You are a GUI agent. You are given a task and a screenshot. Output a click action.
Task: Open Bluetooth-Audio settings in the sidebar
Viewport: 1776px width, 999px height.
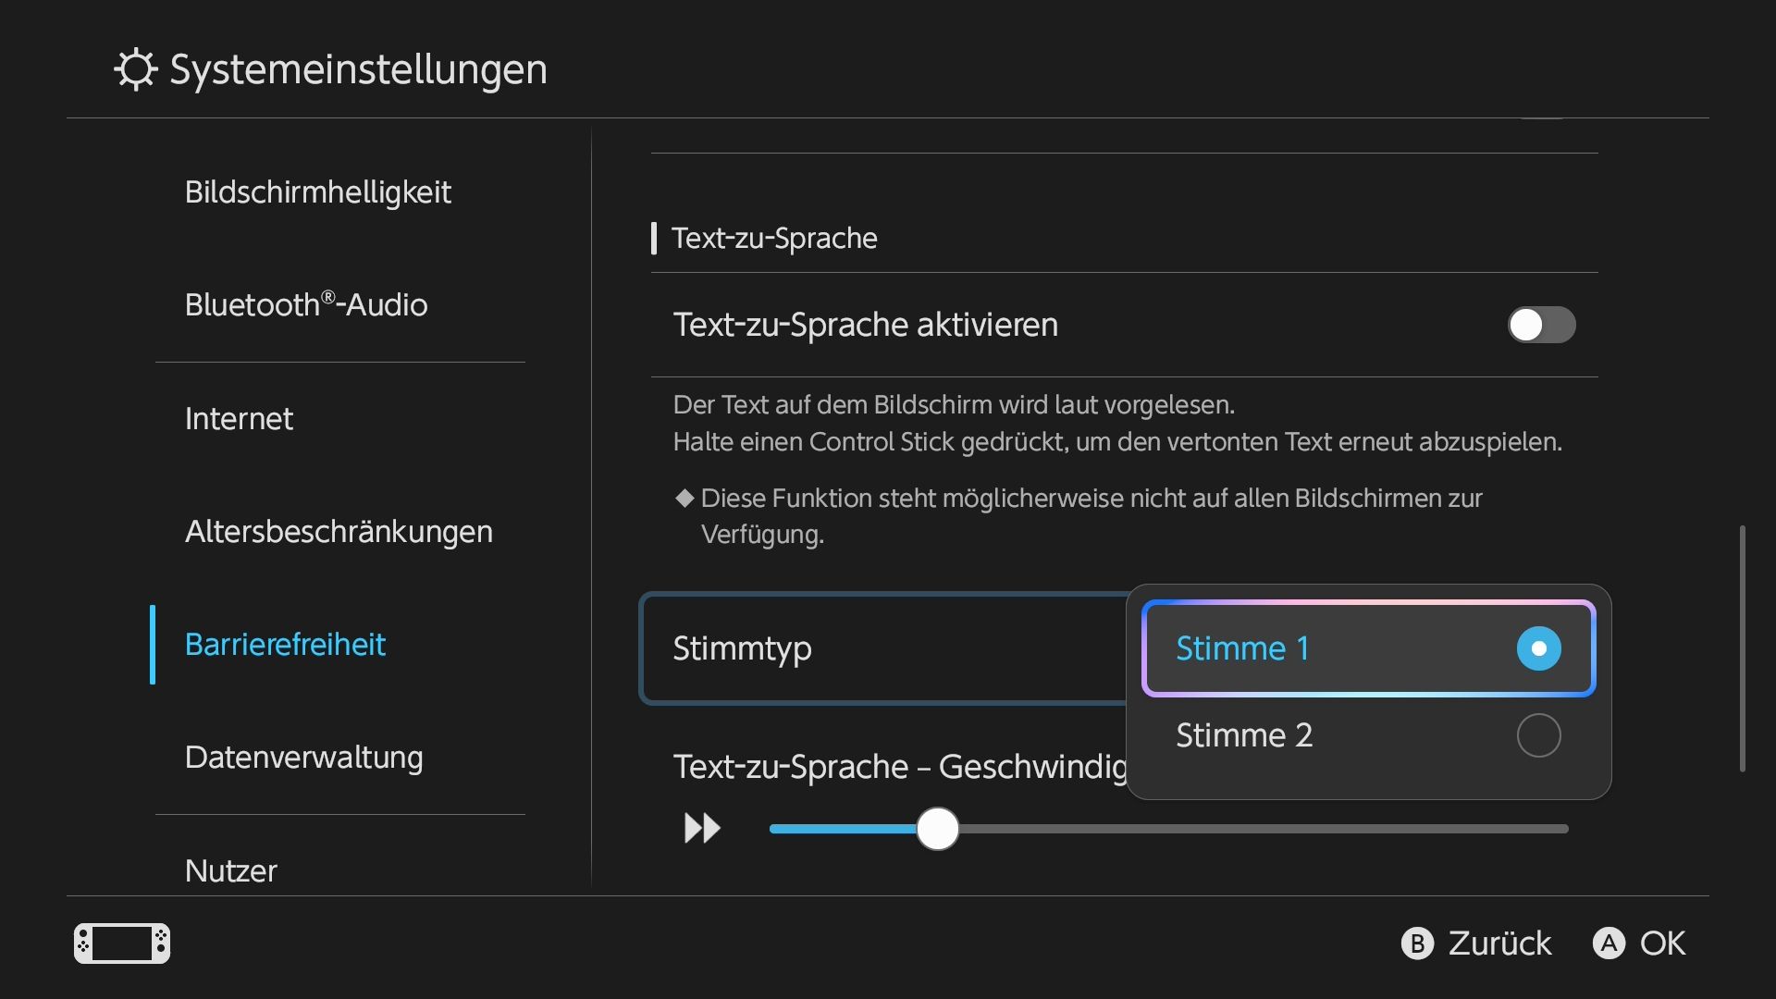306,304
